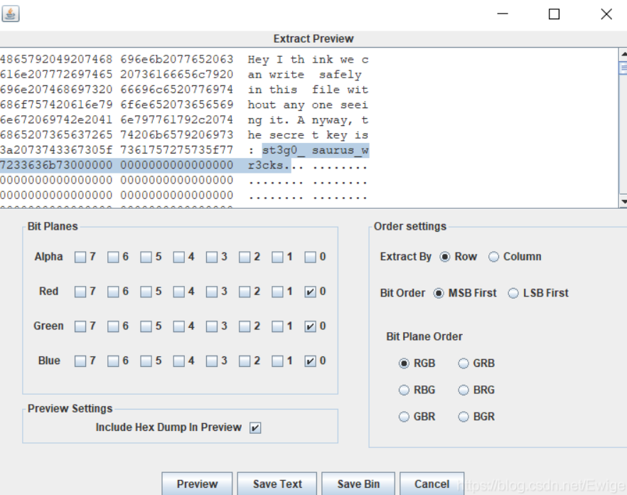Toggle Include Hex Dump In Preview checkbox

[255, 427]
